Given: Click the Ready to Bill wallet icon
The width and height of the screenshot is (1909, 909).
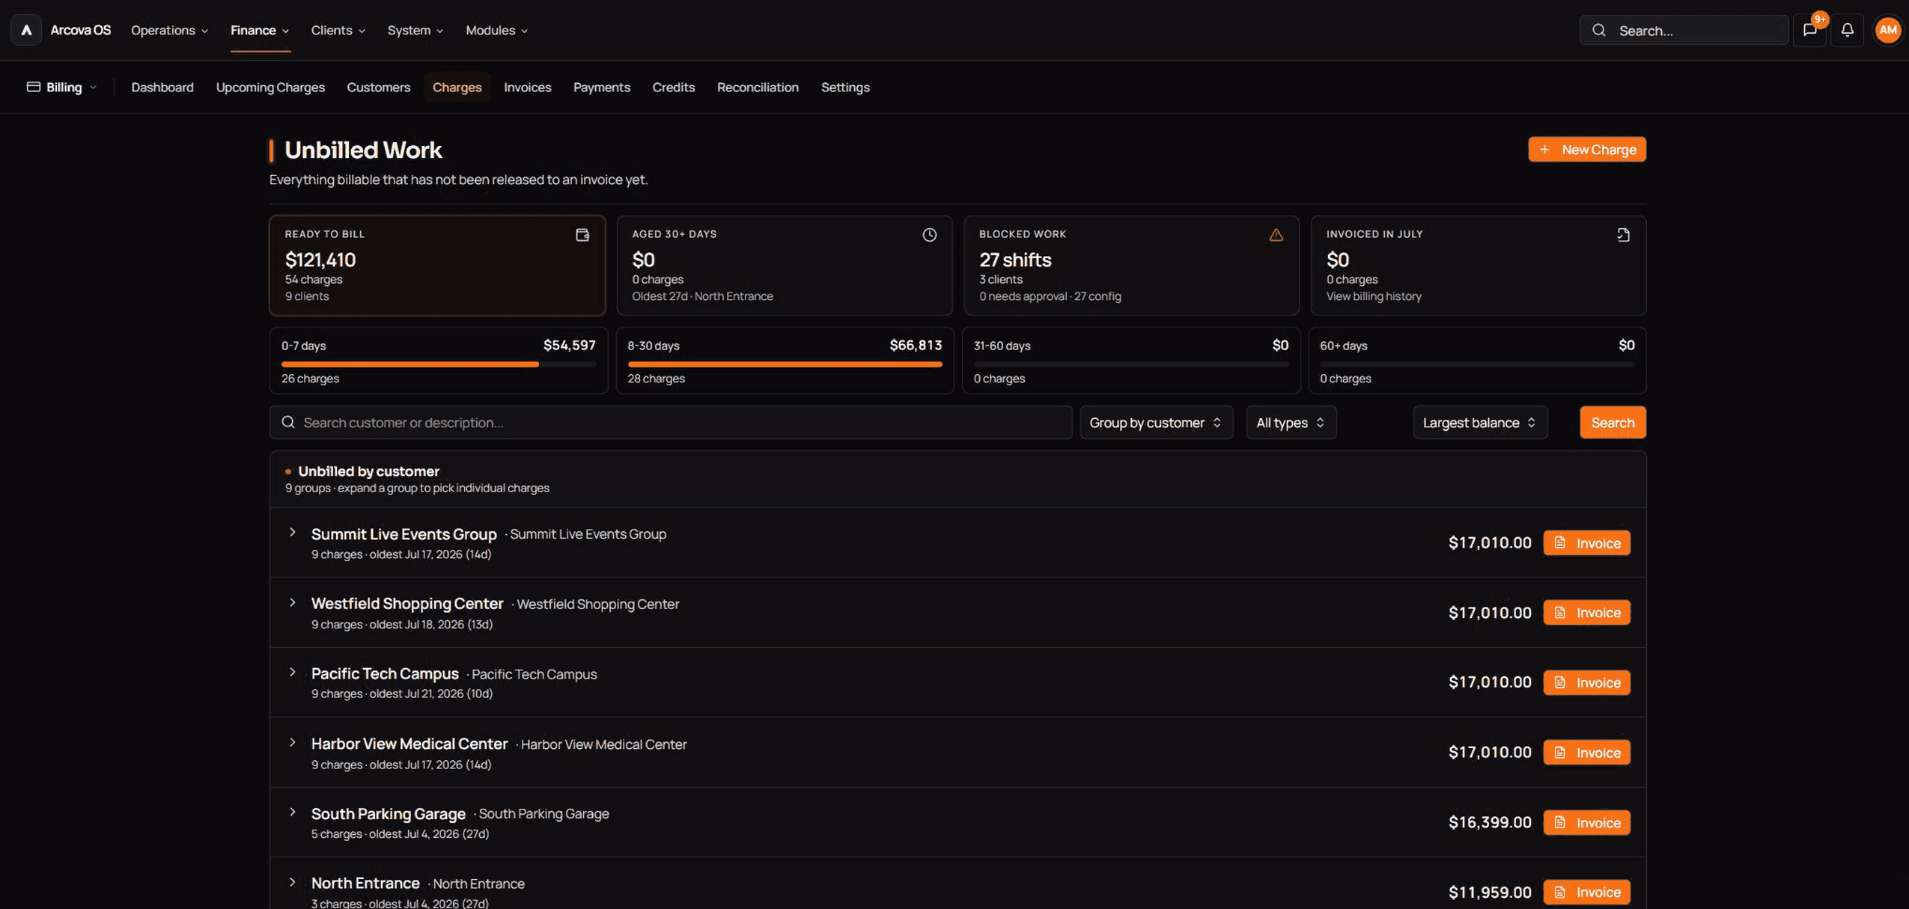Looking at the screenshot, I should [x=582, y=235].
